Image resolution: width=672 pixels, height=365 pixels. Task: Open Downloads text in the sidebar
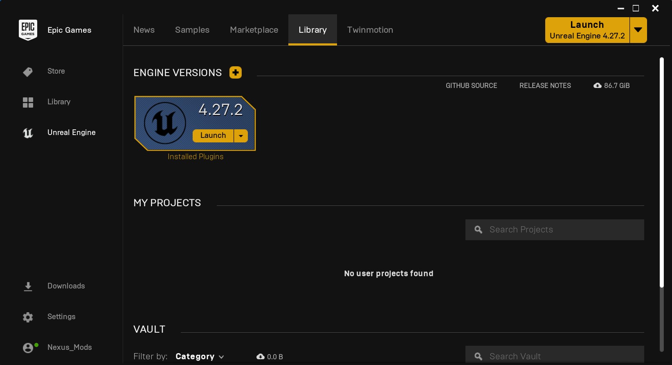(66, 286)
